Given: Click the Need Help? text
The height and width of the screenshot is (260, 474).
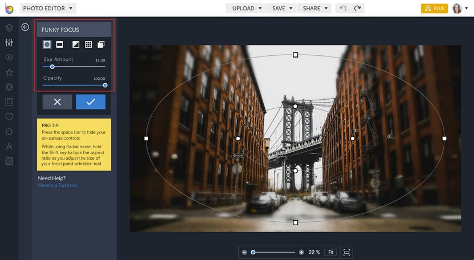Looking at the screenshot, I should tap(52, 178).
